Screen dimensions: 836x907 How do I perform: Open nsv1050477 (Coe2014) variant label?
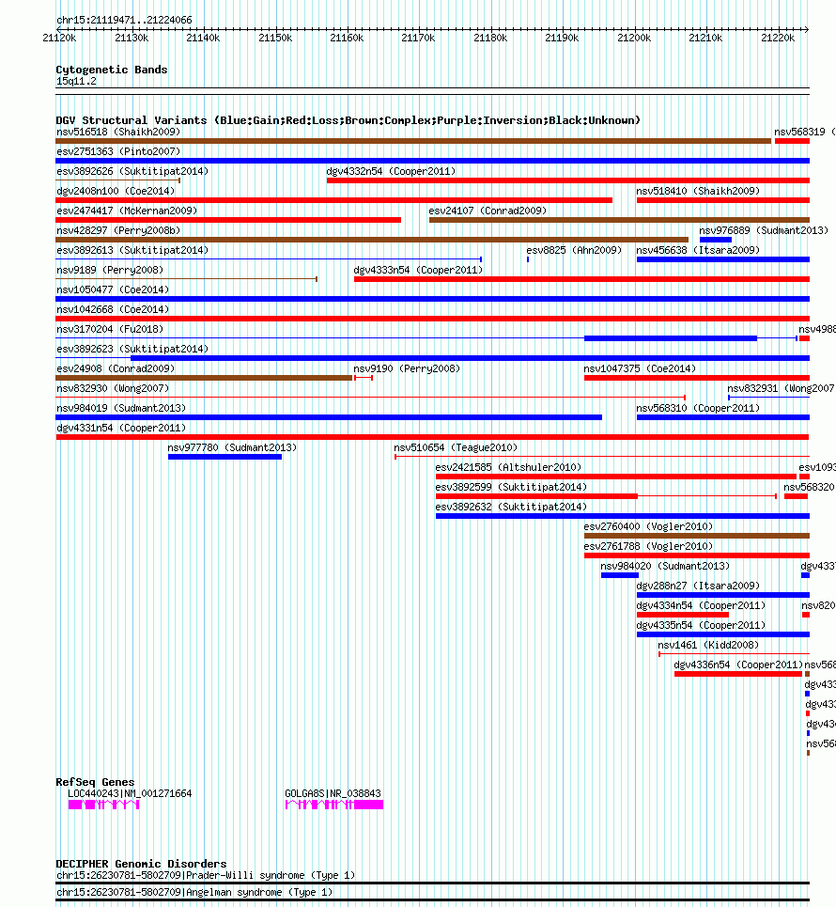(113, 289)
